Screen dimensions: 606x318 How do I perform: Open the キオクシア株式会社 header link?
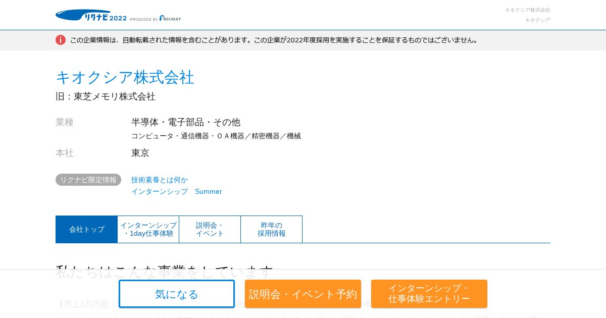tap(528, 10)
